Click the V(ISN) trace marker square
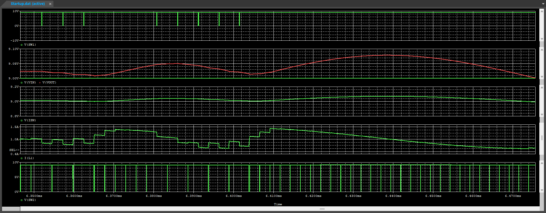 [x=22, y=120]
